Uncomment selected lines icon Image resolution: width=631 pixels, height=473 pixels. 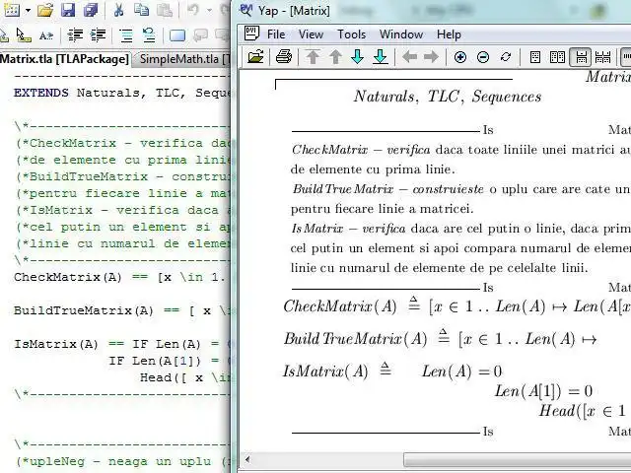(149, 35)
